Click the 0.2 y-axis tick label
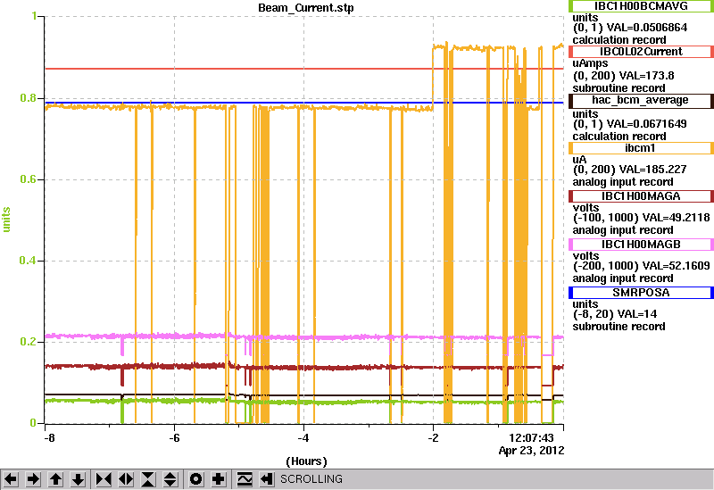 pyautogui.click(x=29, y=342)
